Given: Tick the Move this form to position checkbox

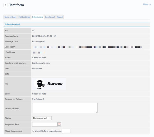Looking at the screenshot, I should [x=33, y=131].
